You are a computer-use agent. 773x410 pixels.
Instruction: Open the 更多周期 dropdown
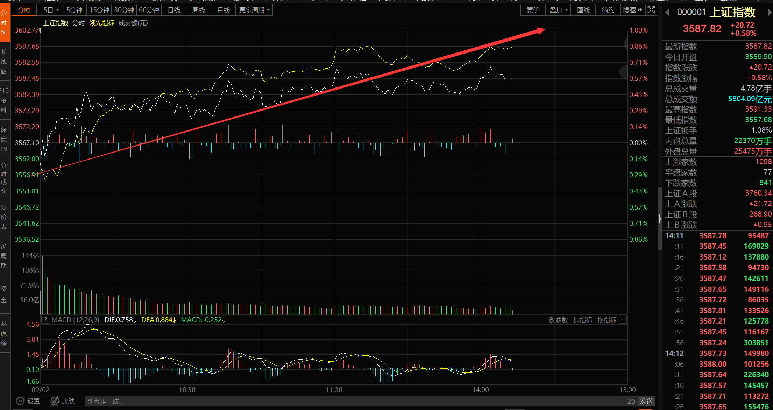click(x=254, y=10)
